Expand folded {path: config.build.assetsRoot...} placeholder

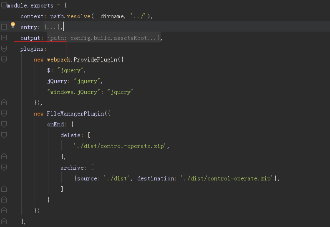(x=103, y=38)
